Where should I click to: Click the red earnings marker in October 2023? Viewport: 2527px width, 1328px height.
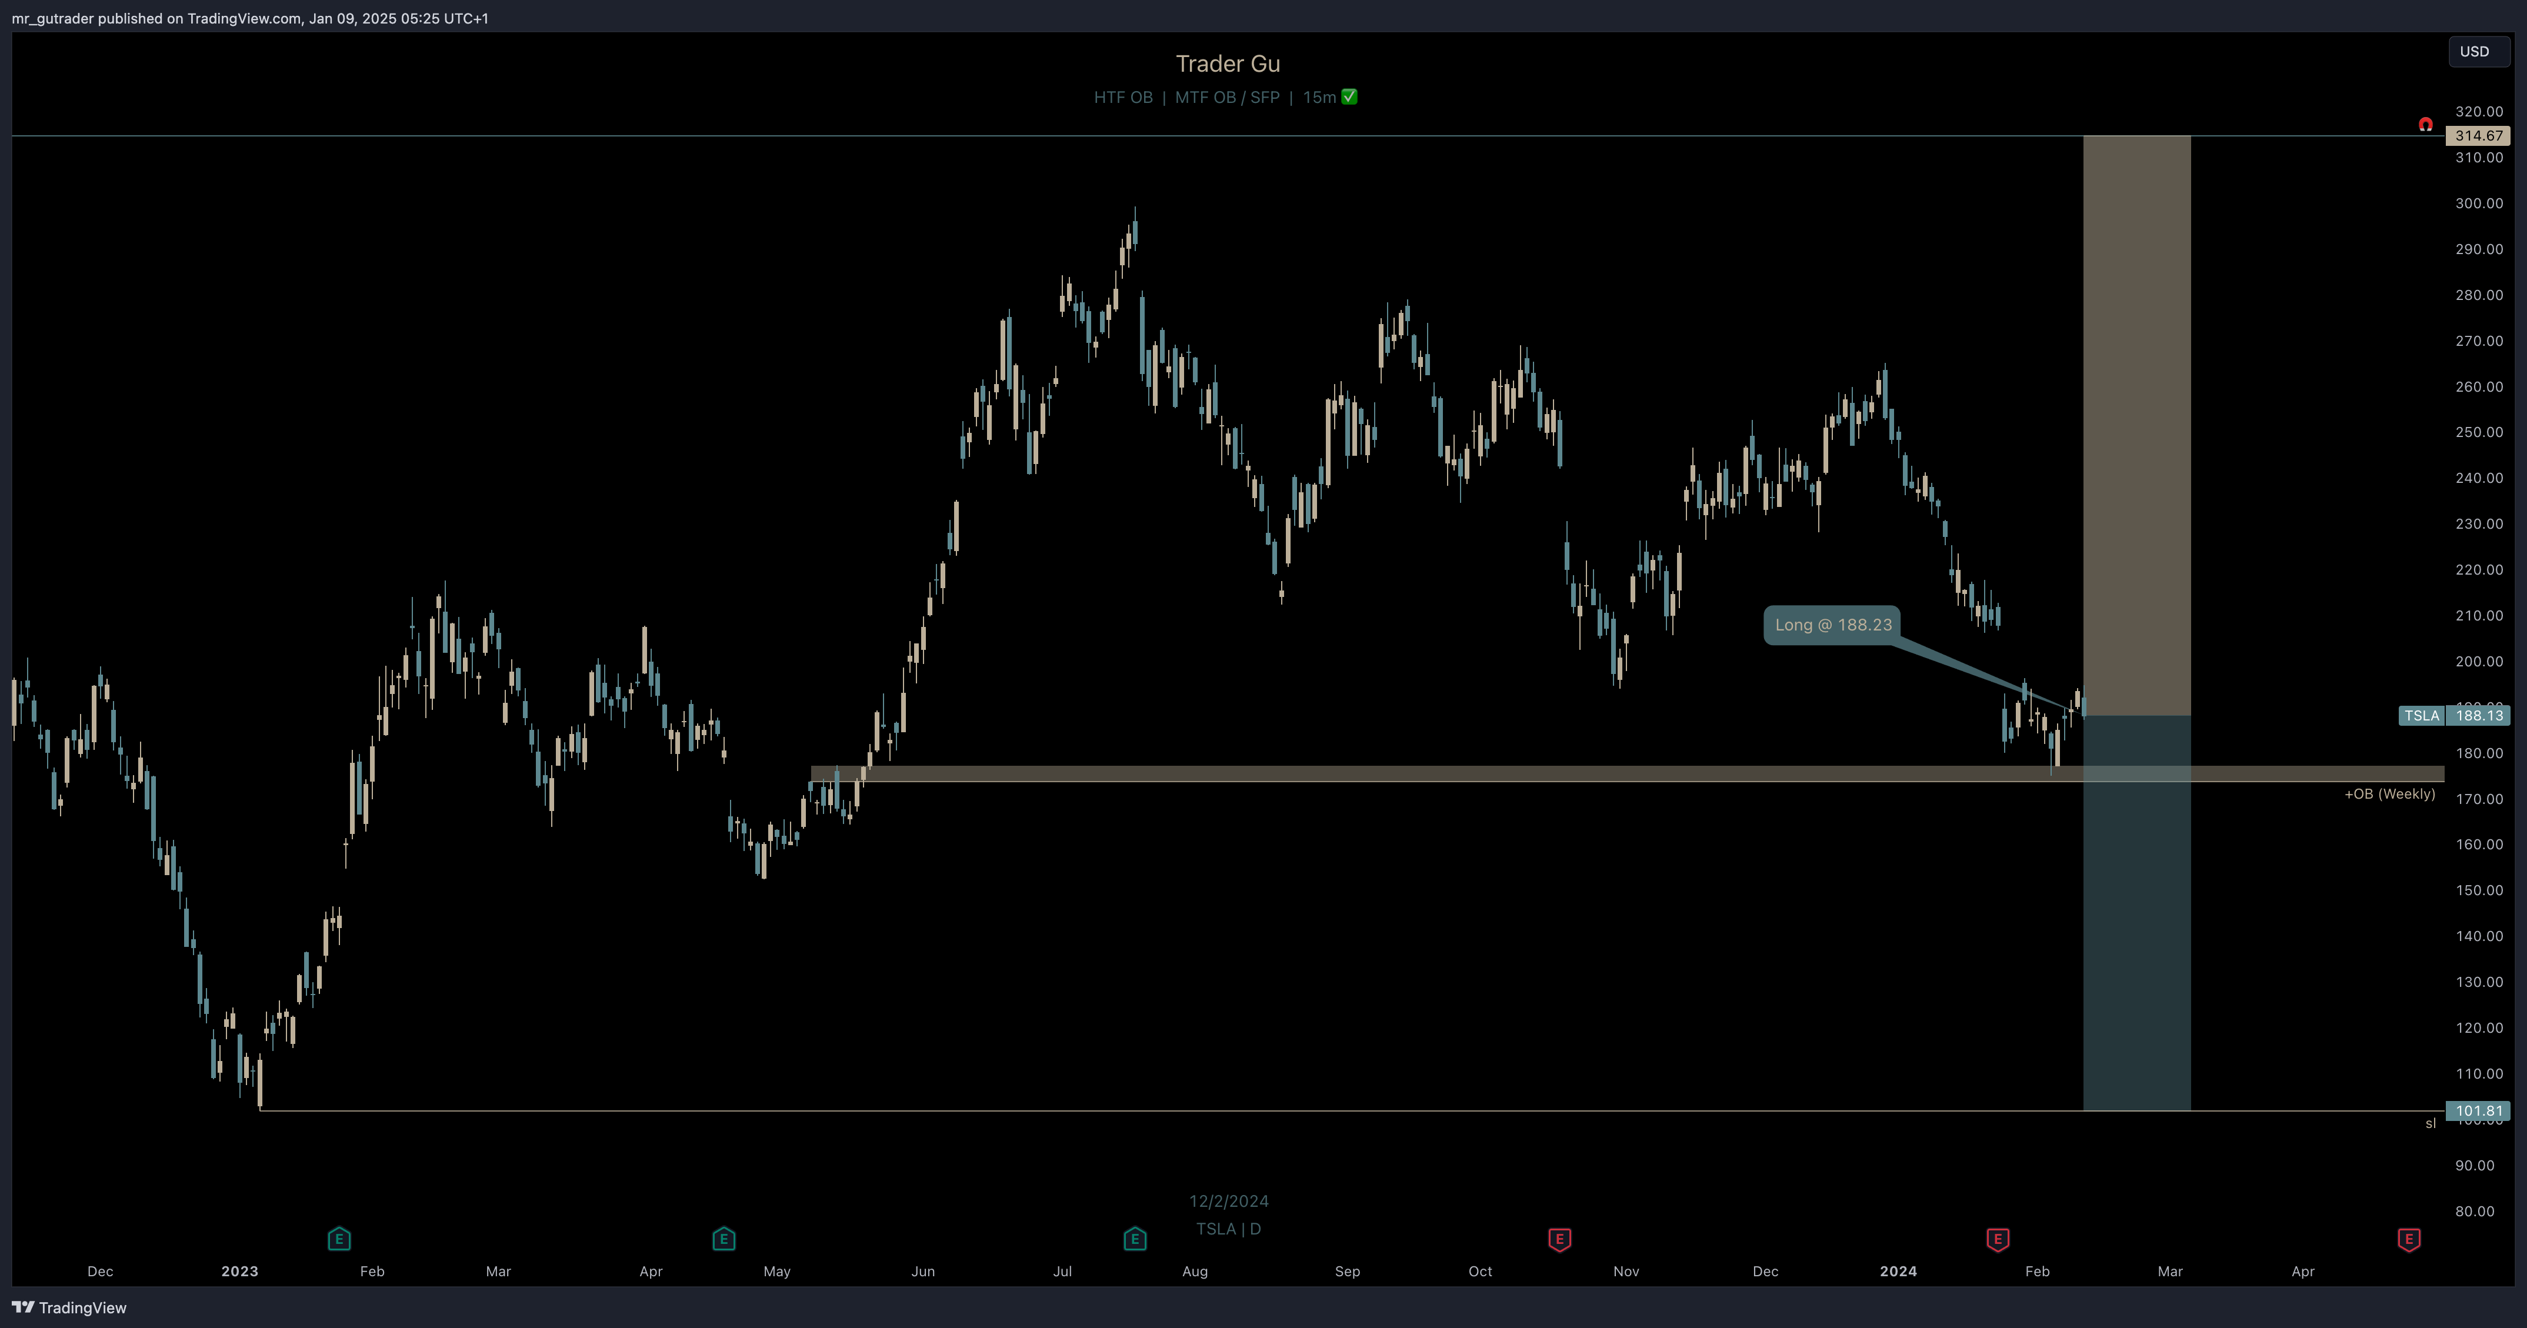1560,1240
